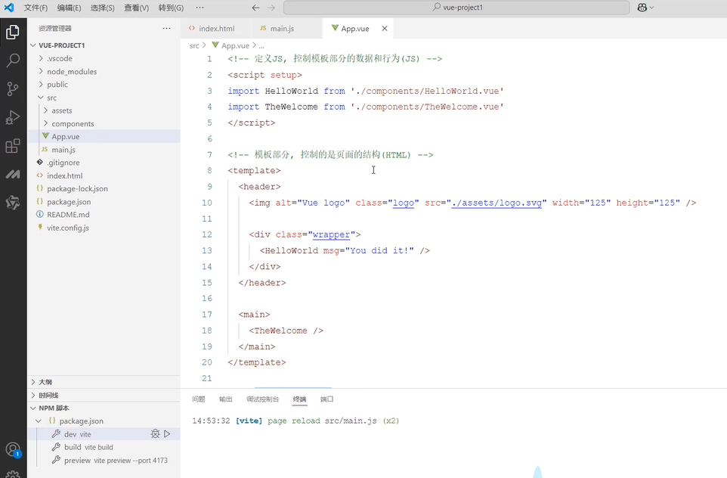The image size is (727, 478).
Task: Switch to the main.js editor tab
Action: 286,28
